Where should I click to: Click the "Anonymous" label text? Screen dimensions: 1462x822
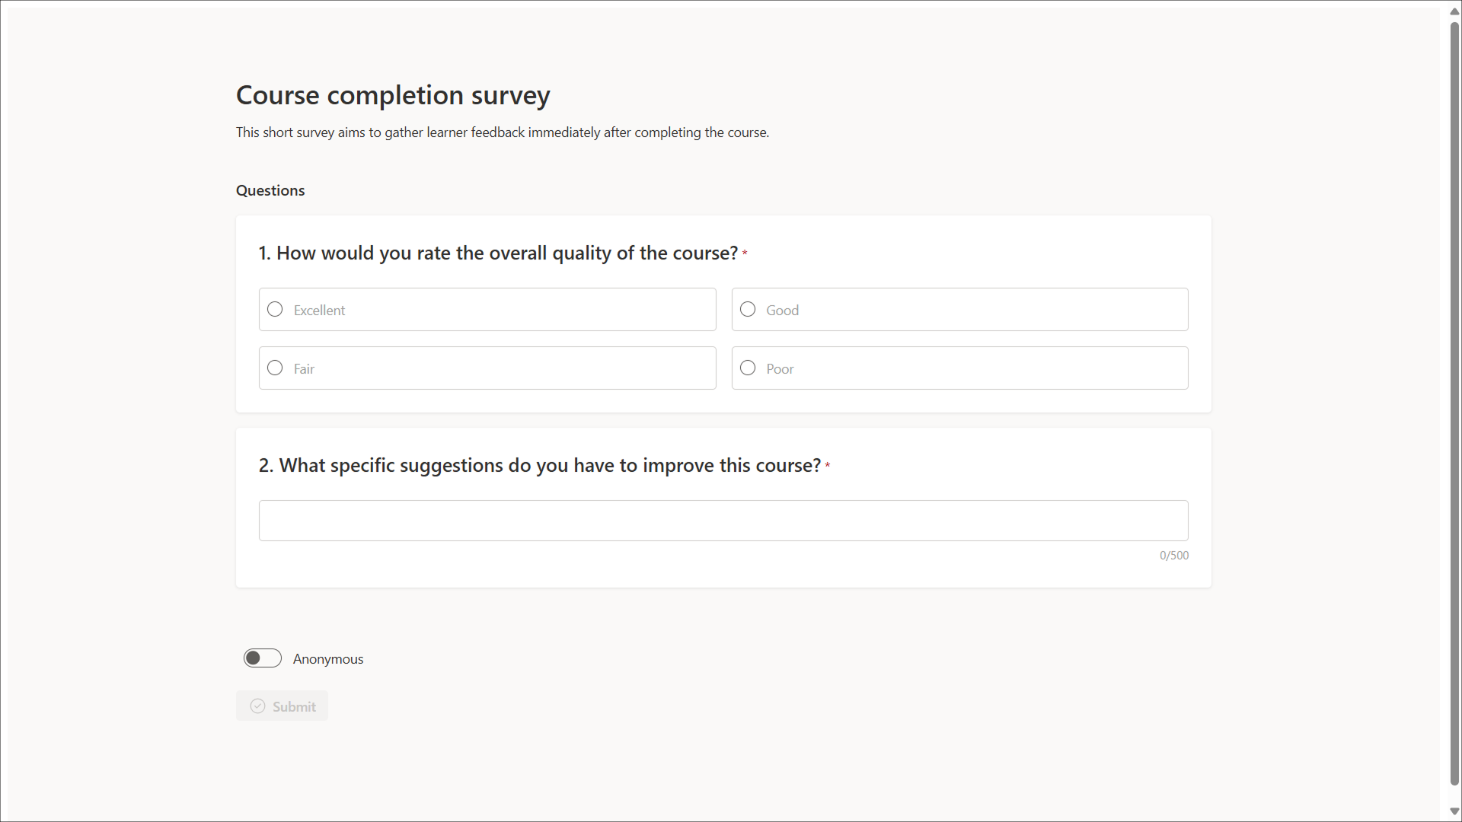328,659
